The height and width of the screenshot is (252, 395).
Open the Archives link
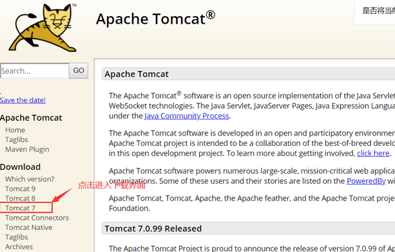[x=19, y=247]
